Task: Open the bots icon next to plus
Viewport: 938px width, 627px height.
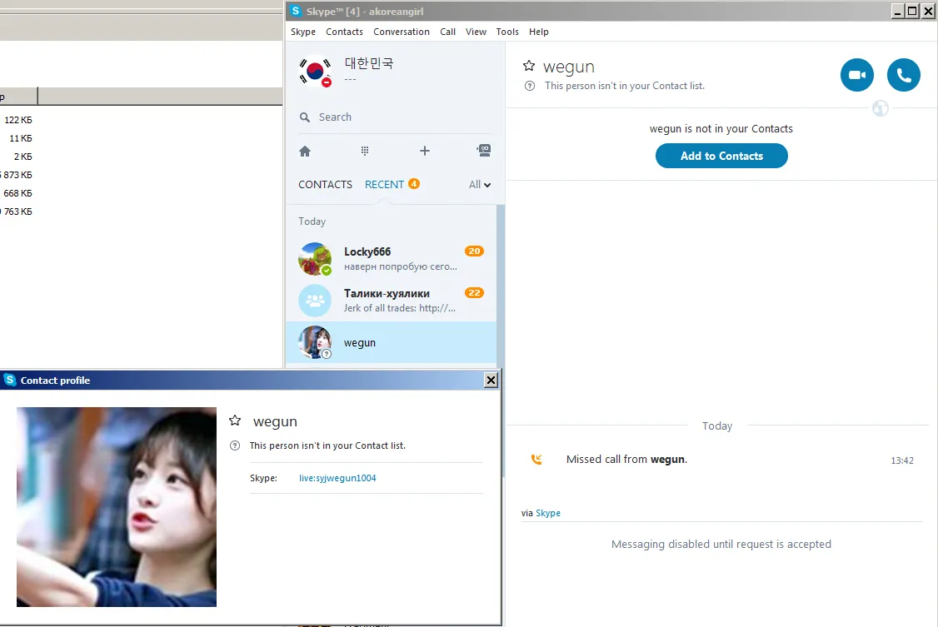Action: (x=484, y=151)
